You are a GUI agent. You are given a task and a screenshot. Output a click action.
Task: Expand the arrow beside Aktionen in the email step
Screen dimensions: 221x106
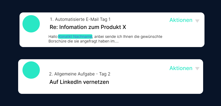coord(197,21)
